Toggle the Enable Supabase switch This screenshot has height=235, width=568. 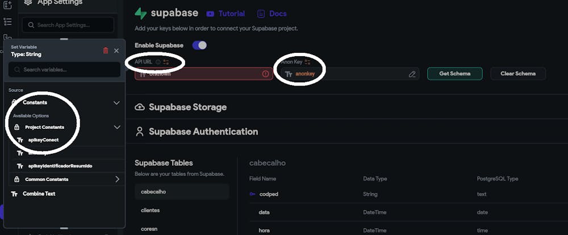point(199,45)
